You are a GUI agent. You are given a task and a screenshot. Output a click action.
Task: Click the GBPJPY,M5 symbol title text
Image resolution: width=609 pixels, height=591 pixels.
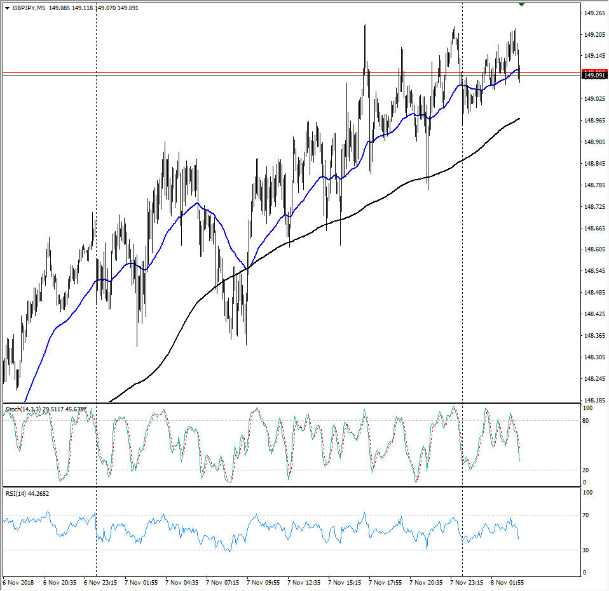tap(29, 8)
